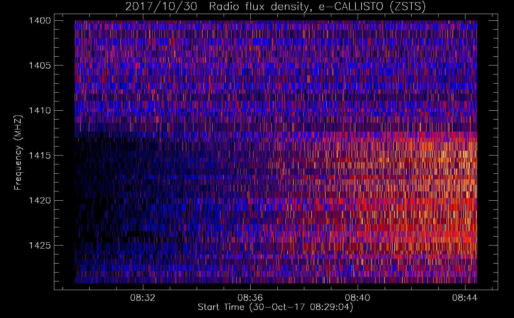Click the 08:40 time tick label
The height and width of the screenshot is (318, 514).
tap(358, 298)
